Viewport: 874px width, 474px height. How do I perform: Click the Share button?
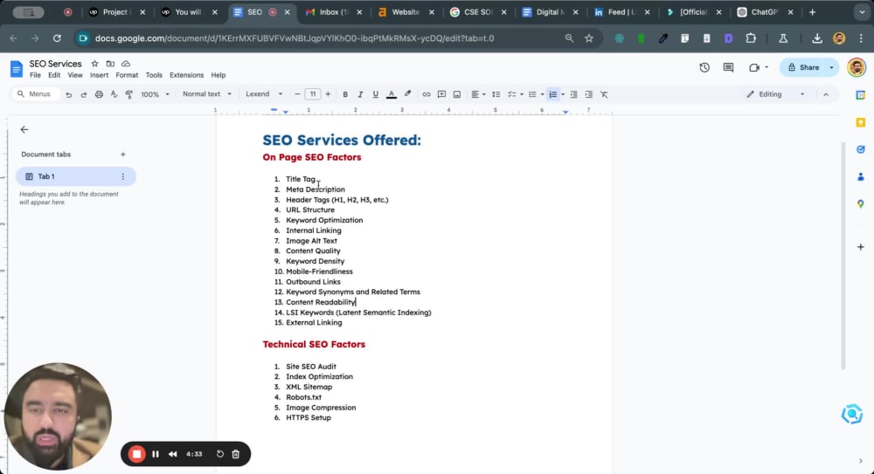tap(802, 67)
